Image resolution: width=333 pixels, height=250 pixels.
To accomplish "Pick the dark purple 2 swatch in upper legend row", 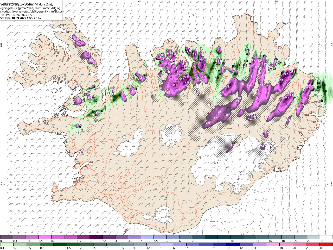I will [96, 237].
